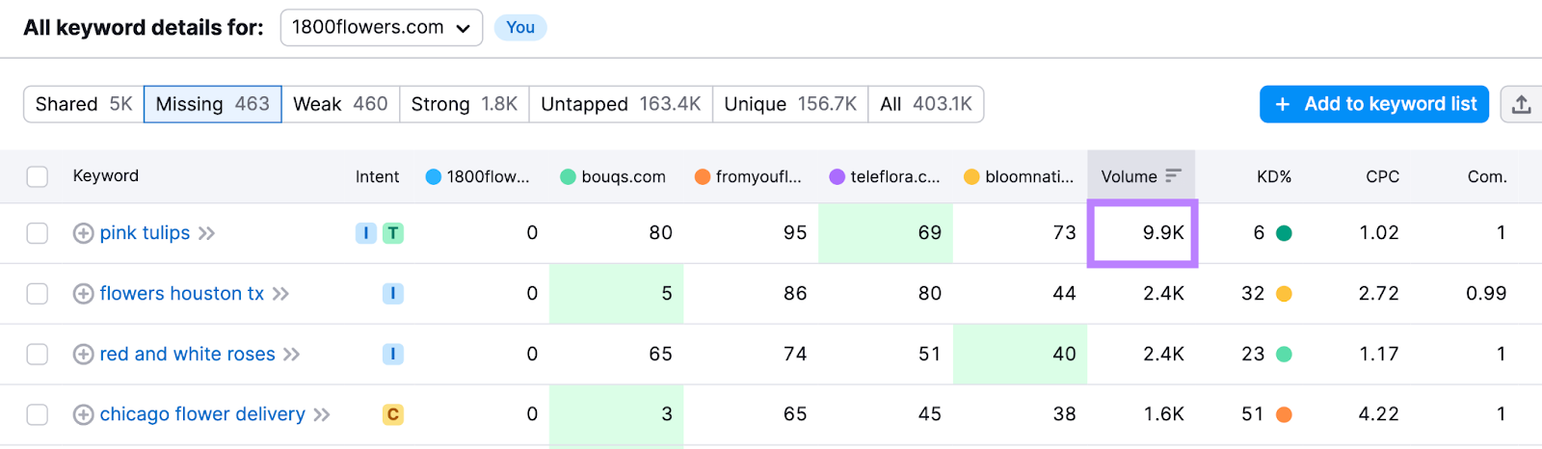Open the red and white roses link

[187, 355]
